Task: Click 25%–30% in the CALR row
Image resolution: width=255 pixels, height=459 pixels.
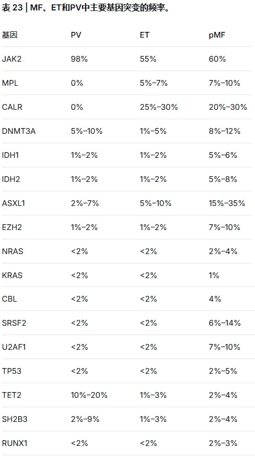Action: (159, 107)
